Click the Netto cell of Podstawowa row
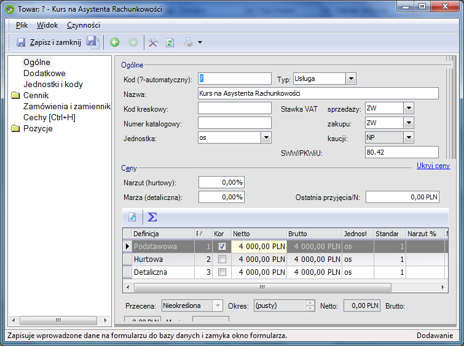464x346 pixels. (259, 247)
